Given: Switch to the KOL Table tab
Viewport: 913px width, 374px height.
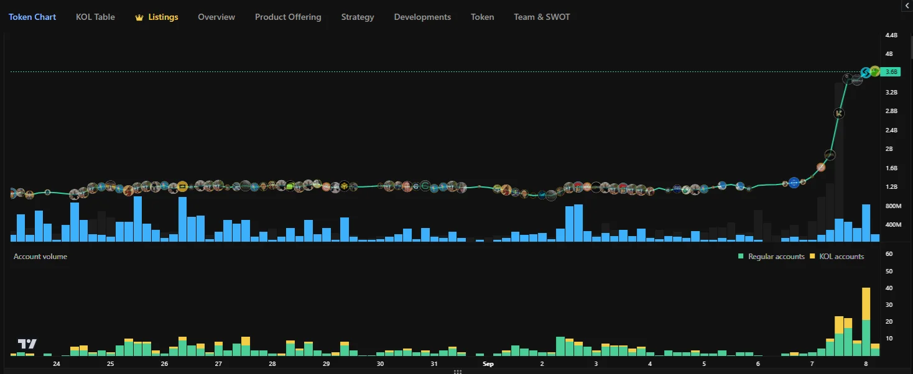Looking at the screenshot, I should tap(95, 17).
